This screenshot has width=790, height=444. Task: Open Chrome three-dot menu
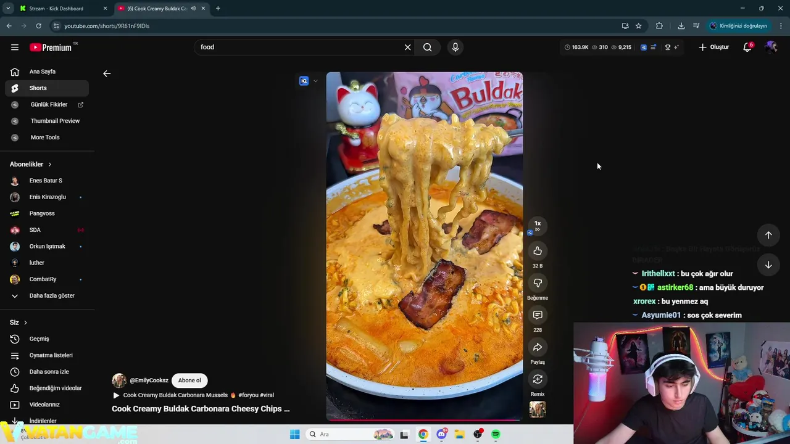tap(781, 26)
